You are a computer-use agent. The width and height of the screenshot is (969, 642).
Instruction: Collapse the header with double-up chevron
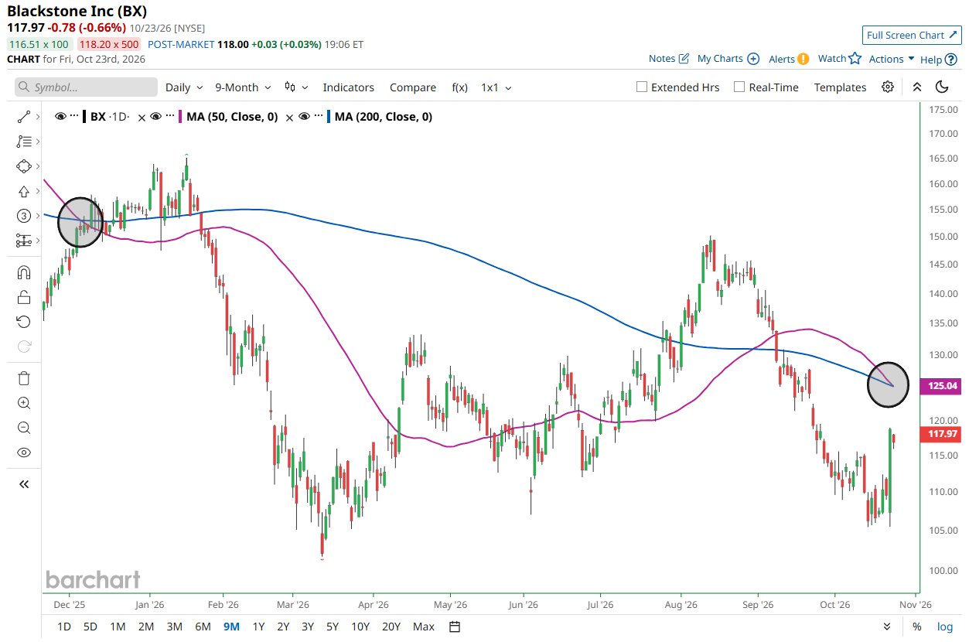(x=916, y=87)
